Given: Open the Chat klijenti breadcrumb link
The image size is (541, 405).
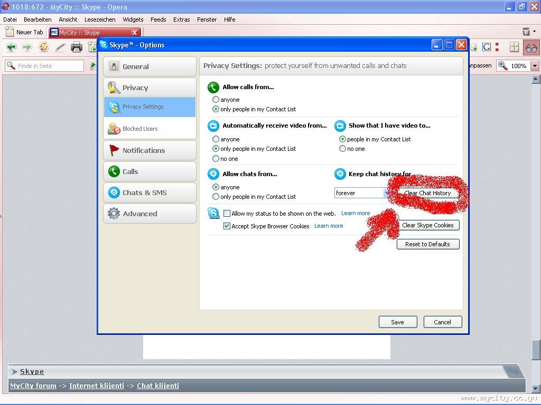Looking at the screenshot, I should click(158, 385).
